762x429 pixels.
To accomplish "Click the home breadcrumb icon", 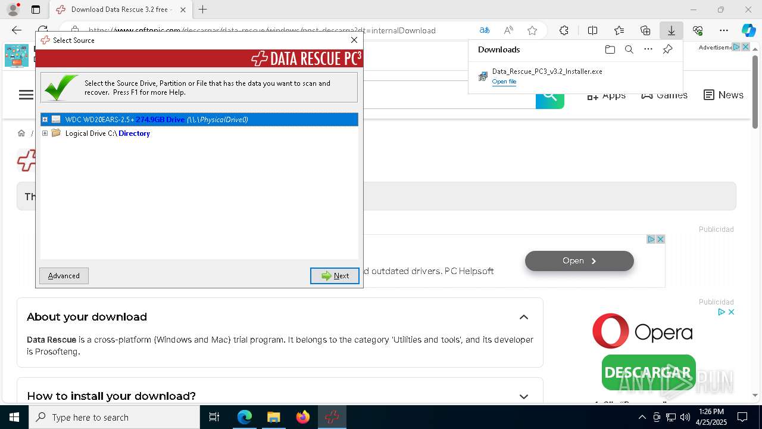I will 21,133.
